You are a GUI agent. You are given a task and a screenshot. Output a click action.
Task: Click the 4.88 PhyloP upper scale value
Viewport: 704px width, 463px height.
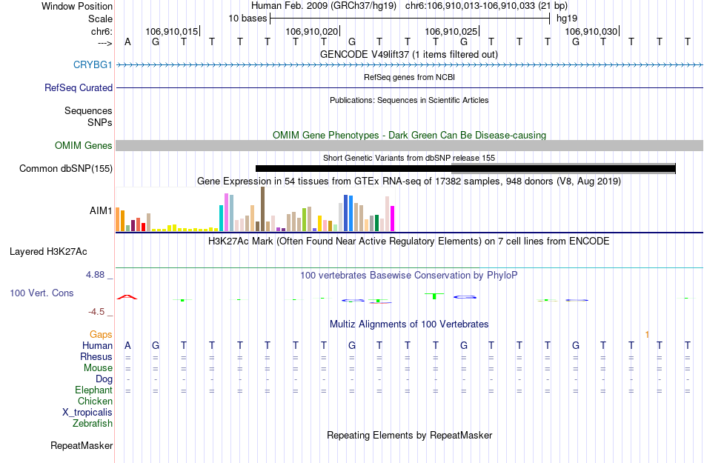(95, 275)
